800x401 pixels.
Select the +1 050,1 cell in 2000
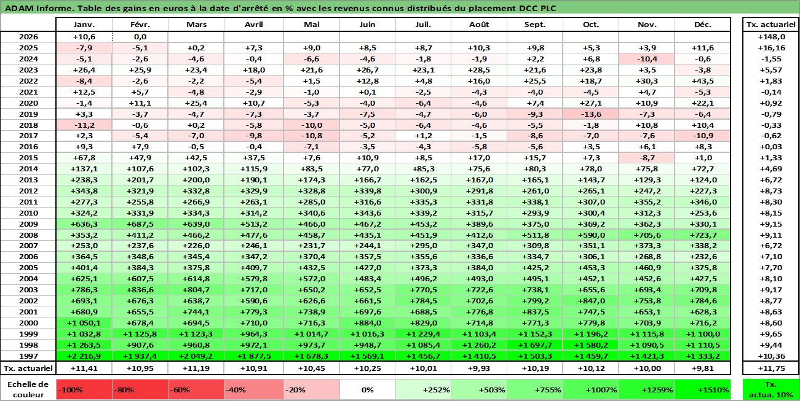[84, 323]
